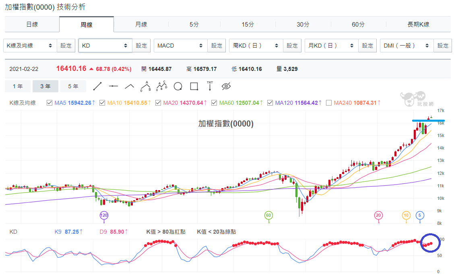Screen dimensions: 454x276
Task: Use the TXT text annotation tool
Action: click(x=210, y=86)
